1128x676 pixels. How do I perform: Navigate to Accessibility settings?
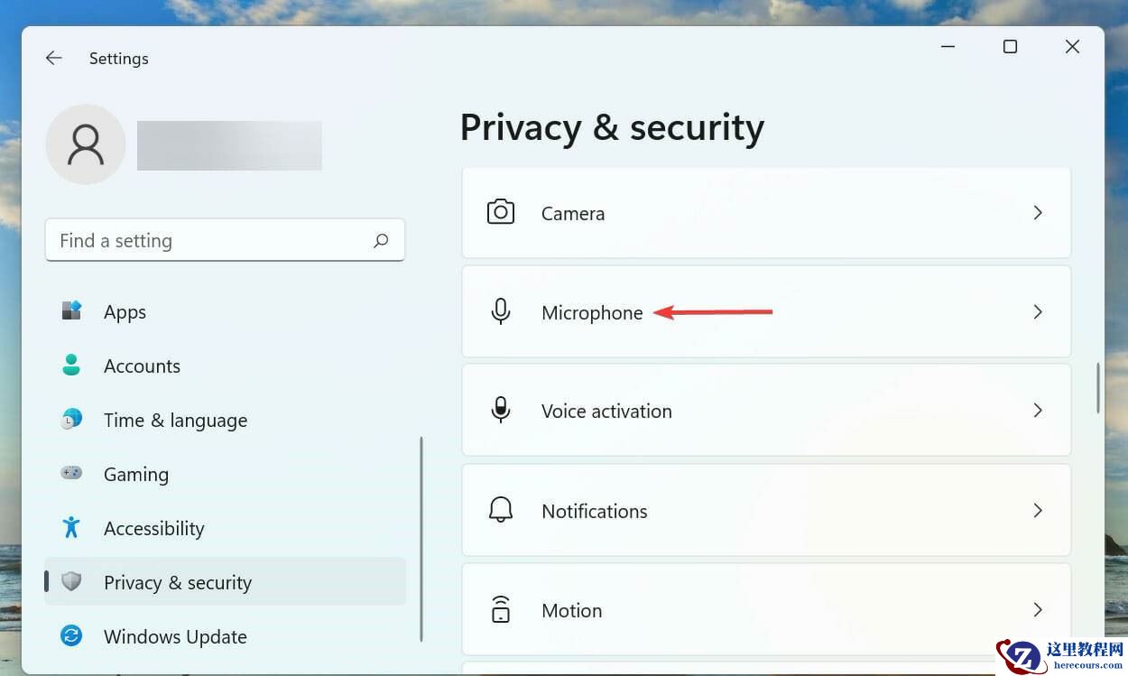(x=153, y=529)
